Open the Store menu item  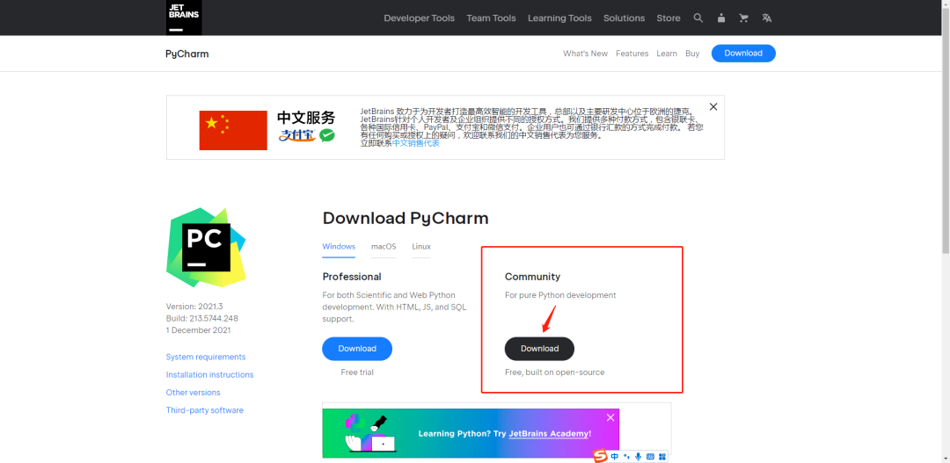click(x=669, y=18)
